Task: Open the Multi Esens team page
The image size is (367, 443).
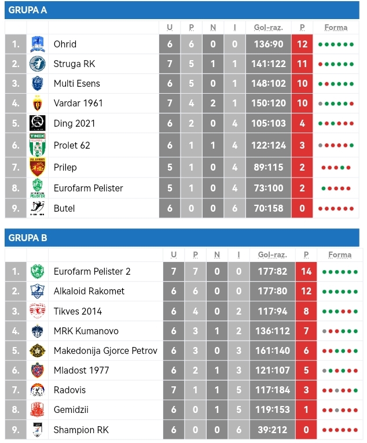Action: click(x=77, y=84)
